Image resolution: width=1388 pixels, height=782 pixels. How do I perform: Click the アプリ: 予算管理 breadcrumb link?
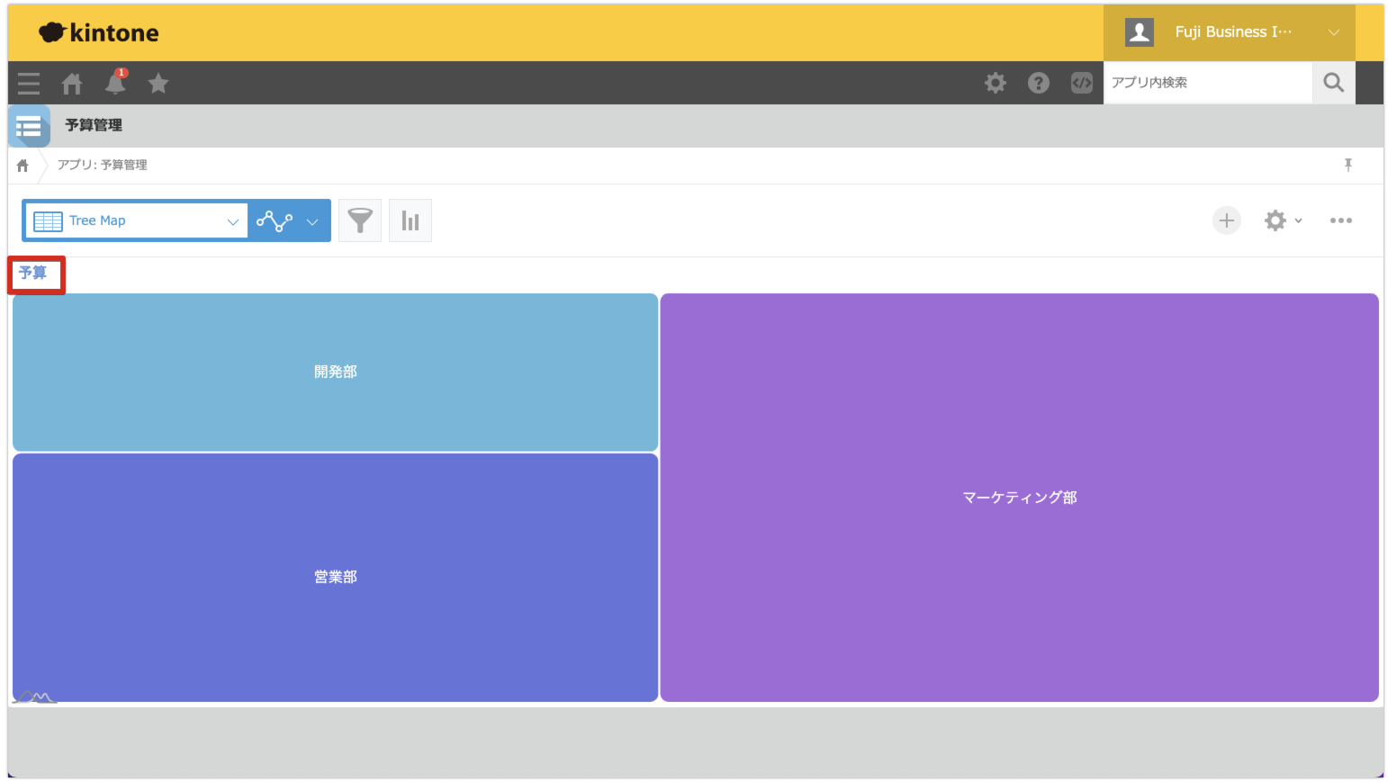(x=103, y=166)
